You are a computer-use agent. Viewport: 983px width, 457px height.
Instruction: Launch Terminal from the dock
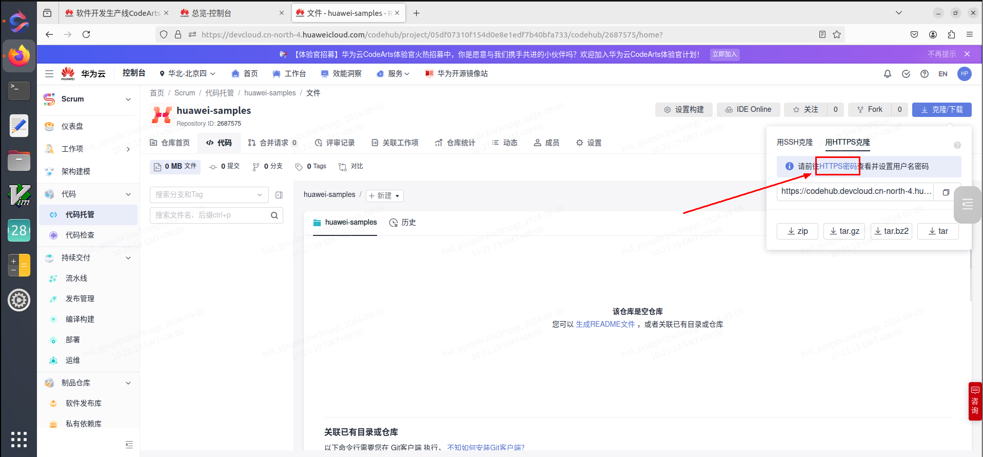coord(19,91)
